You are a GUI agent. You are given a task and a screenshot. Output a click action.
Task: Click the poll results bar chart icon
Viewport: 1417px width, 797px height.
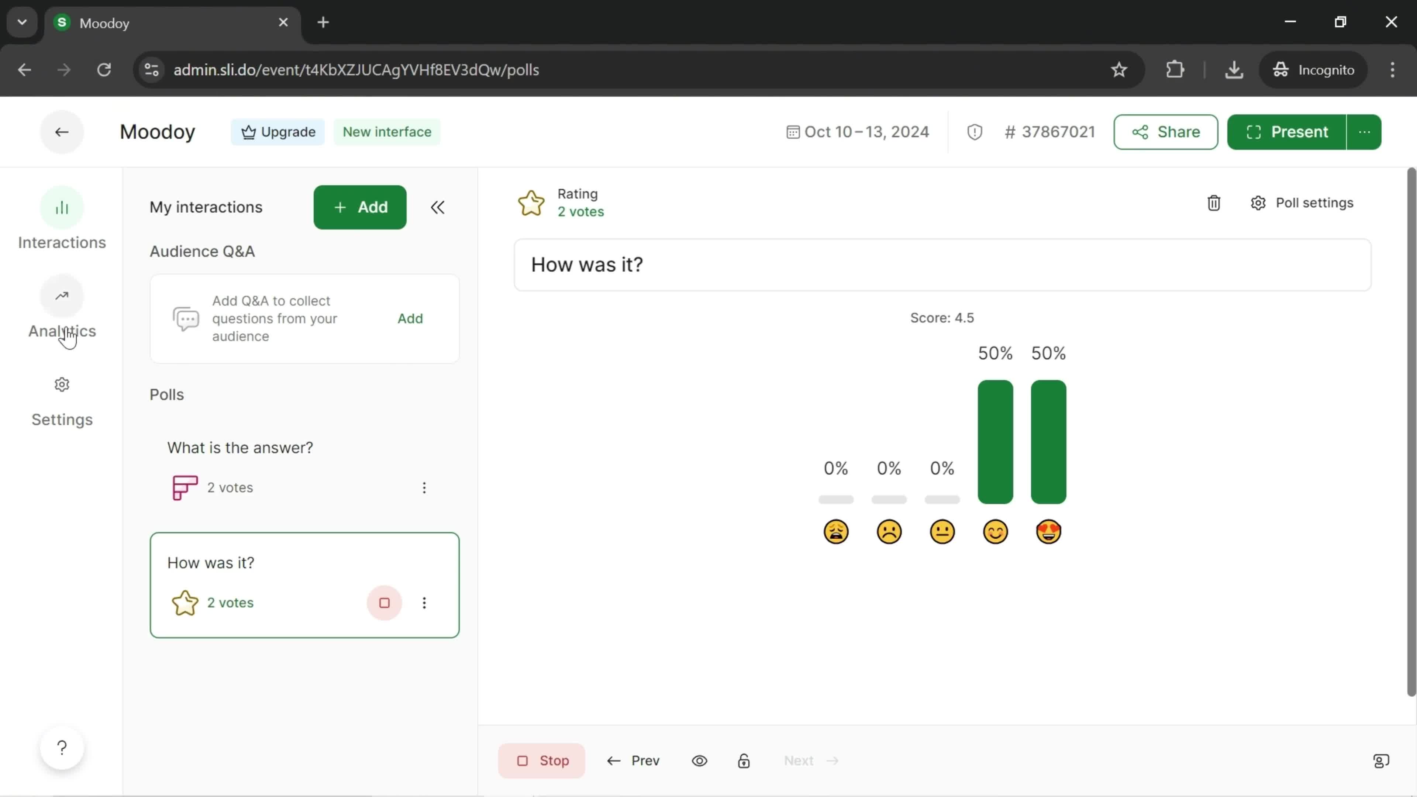[185, 487]
